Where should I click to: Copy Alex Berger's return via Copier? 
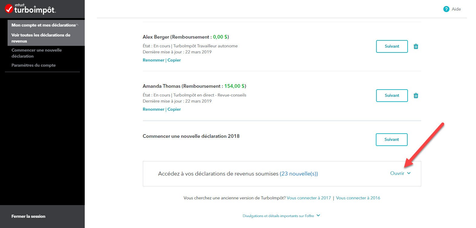[174, 60]
